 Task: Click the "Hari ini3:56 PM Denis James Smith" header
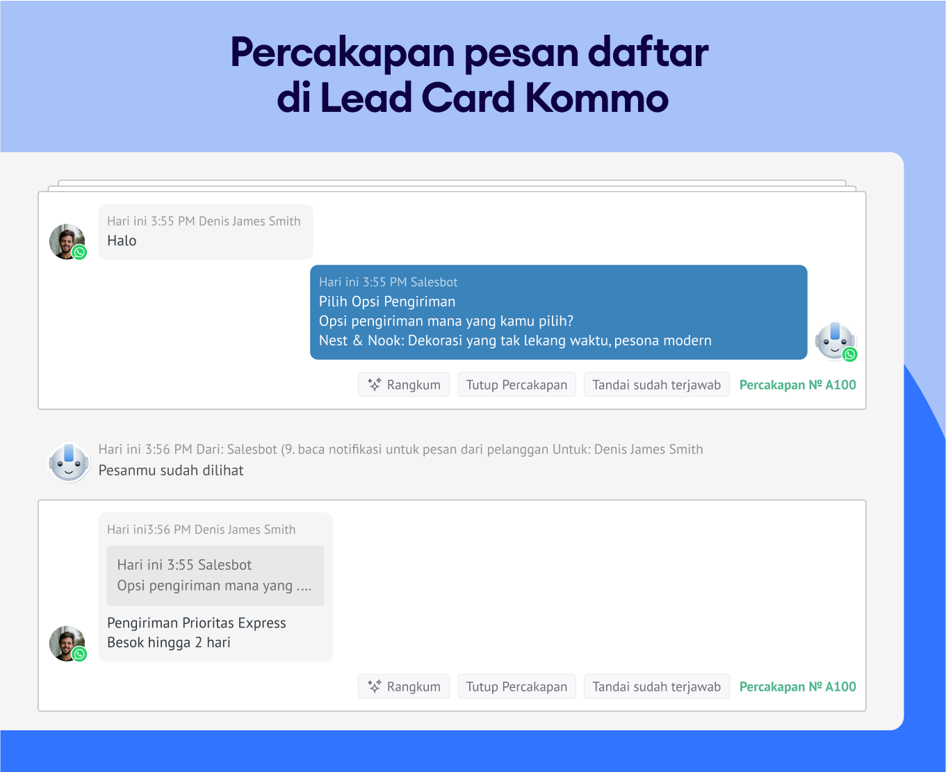202,529
